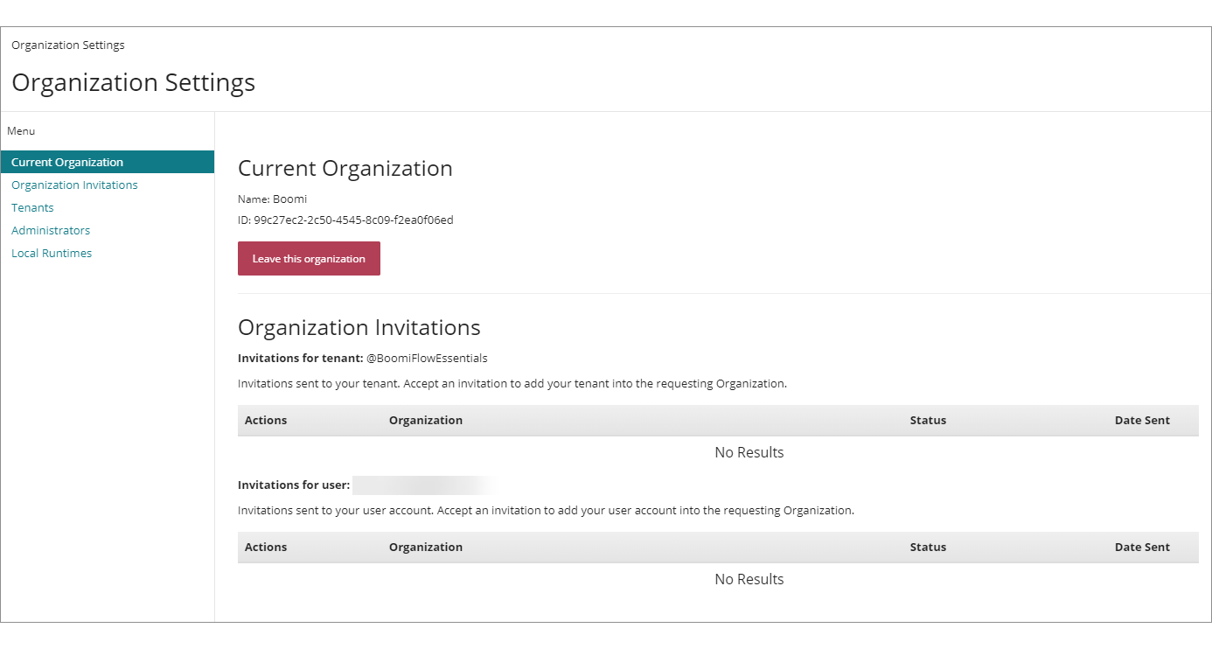Click the Leave this organization button
Image resolution: width=1212 pixels, height=649 pixels.
(309, 258)
